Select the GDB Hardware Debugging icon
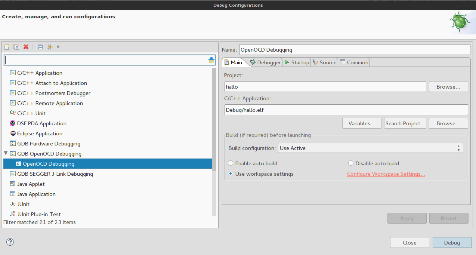The image size is (476, 255). pos(13,144)
